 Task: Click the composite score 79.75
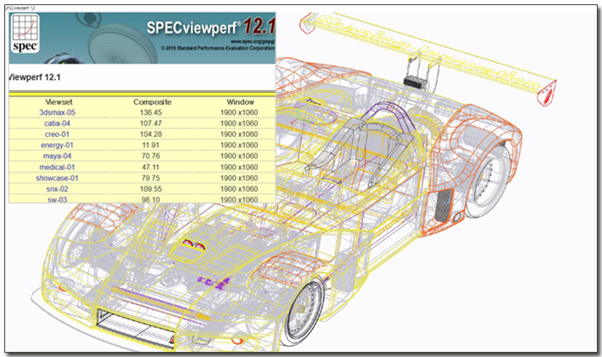coord(150,178)
